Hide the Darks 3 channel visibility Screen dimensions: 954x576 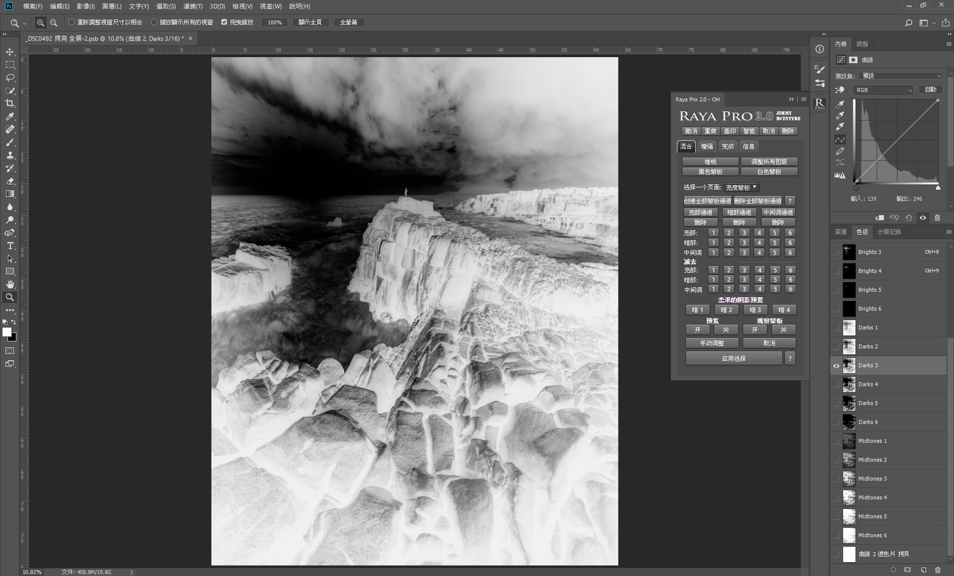tap(836, 366)
